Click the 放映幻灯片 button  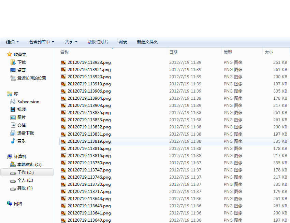coord(98,42)
